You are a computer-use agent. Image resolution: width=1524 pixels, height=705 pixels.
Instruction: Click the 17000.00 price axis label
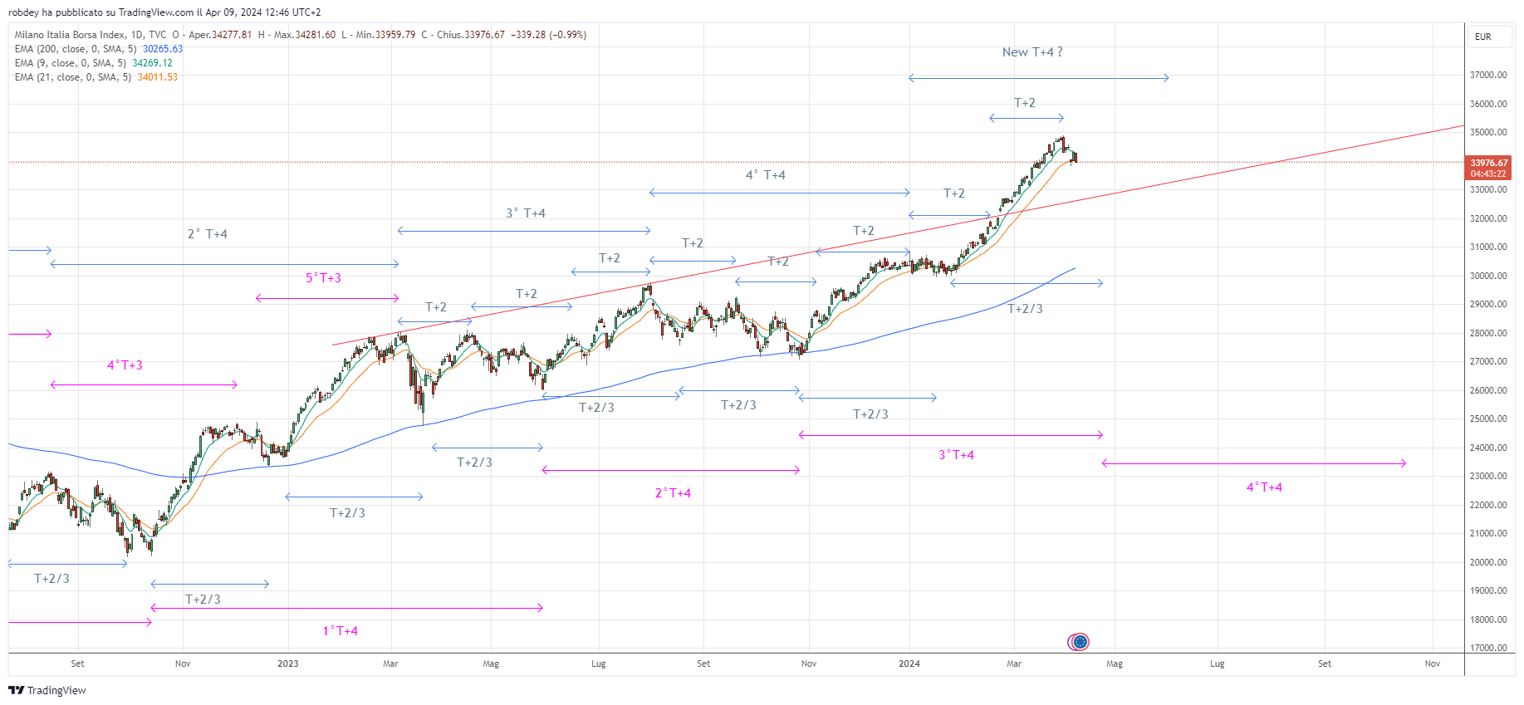[1488, 648]
